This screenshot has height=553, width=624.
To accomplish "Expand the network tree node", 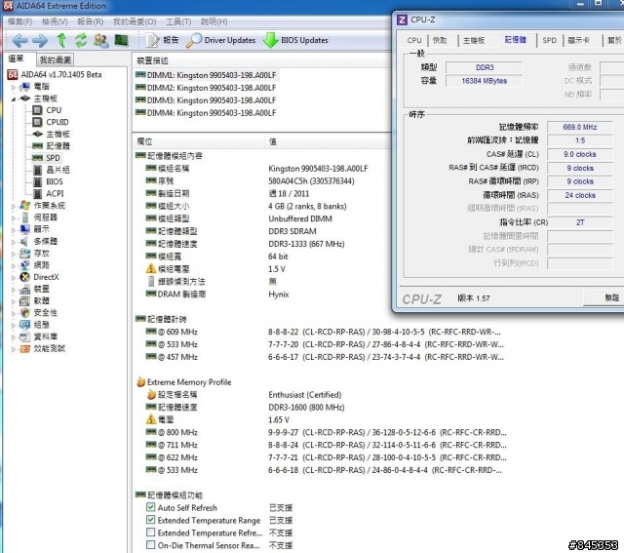I will tap(14, 265).
